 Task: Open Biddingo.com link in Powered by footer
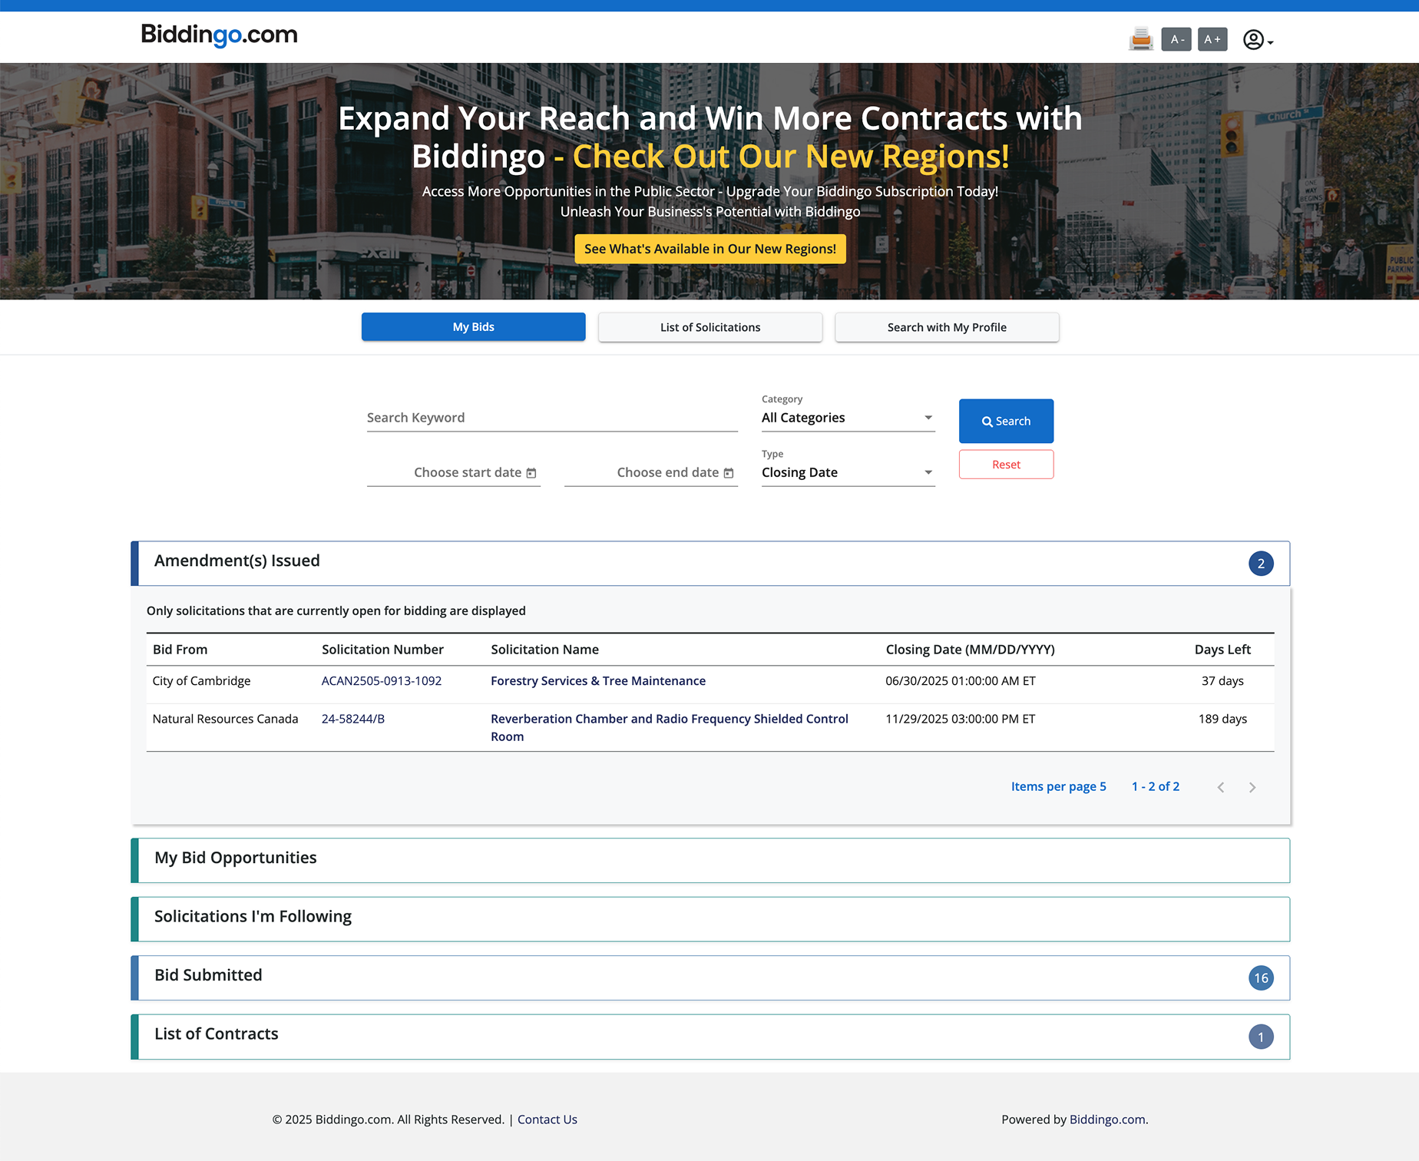[1107, 1120]
